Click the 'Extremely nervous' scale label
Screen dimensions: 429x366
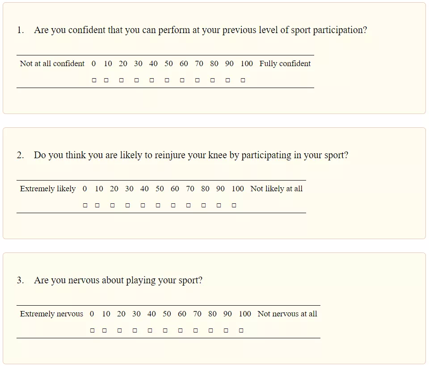coord(51,314)
